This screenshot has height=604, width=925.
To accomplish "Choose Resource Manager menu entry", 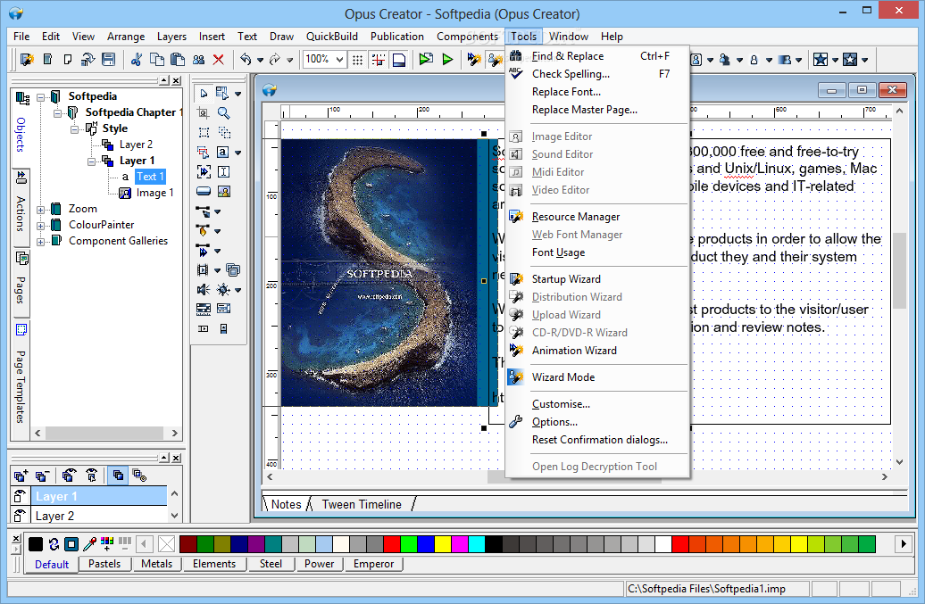I will coord(597,217).
